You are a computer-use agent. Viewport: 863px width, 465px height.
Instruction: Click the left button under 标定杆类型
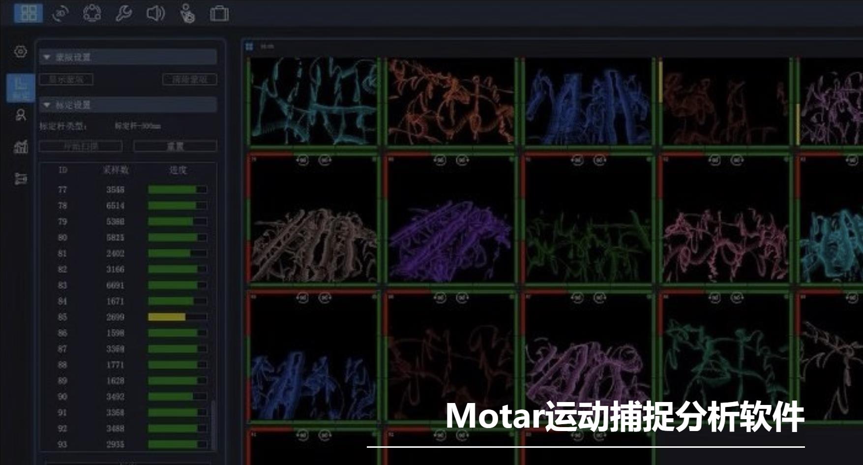81,146
